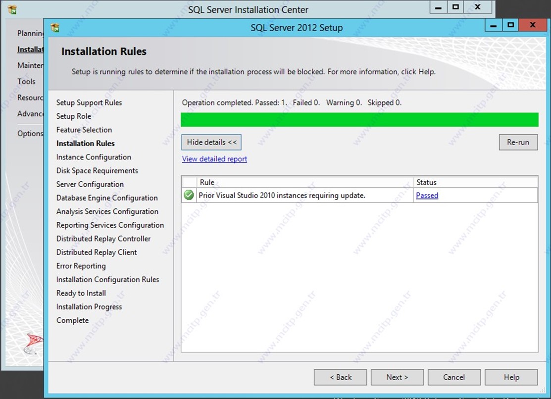Click the Disk Space Requirements step
551x399 pixels.
click(x=97, y=171)
